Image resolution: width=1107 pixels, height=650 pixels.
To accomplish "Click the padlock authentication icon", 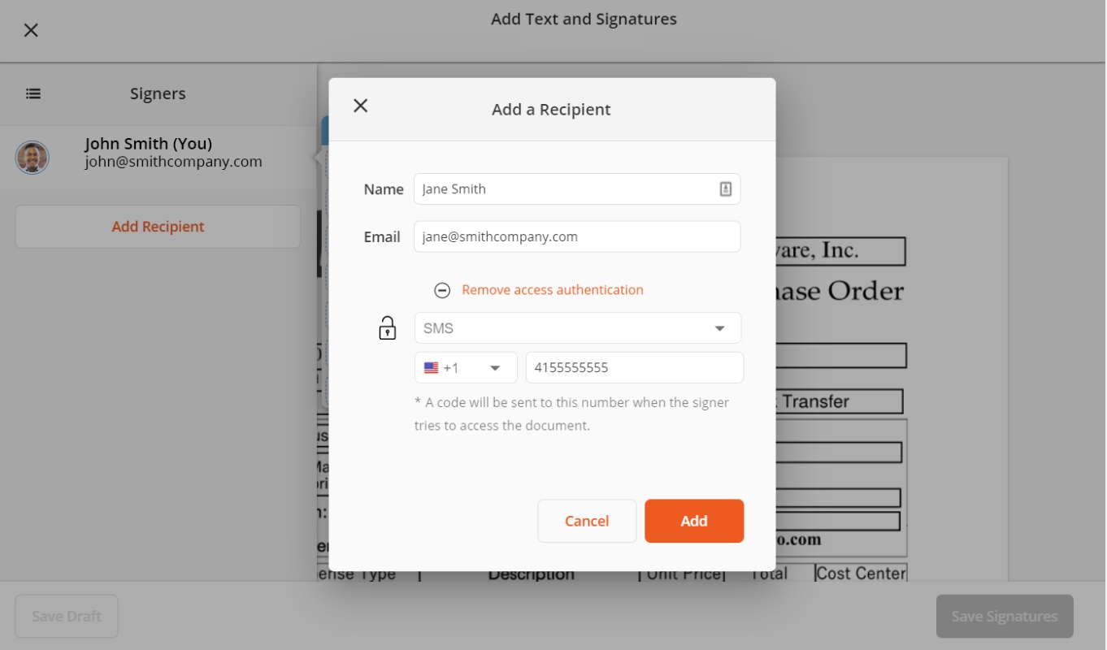I will (388, 327).
